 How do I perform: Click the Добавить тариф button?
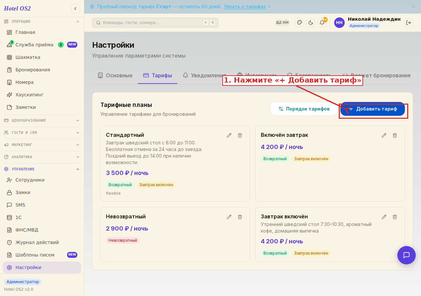coord(373,109)
